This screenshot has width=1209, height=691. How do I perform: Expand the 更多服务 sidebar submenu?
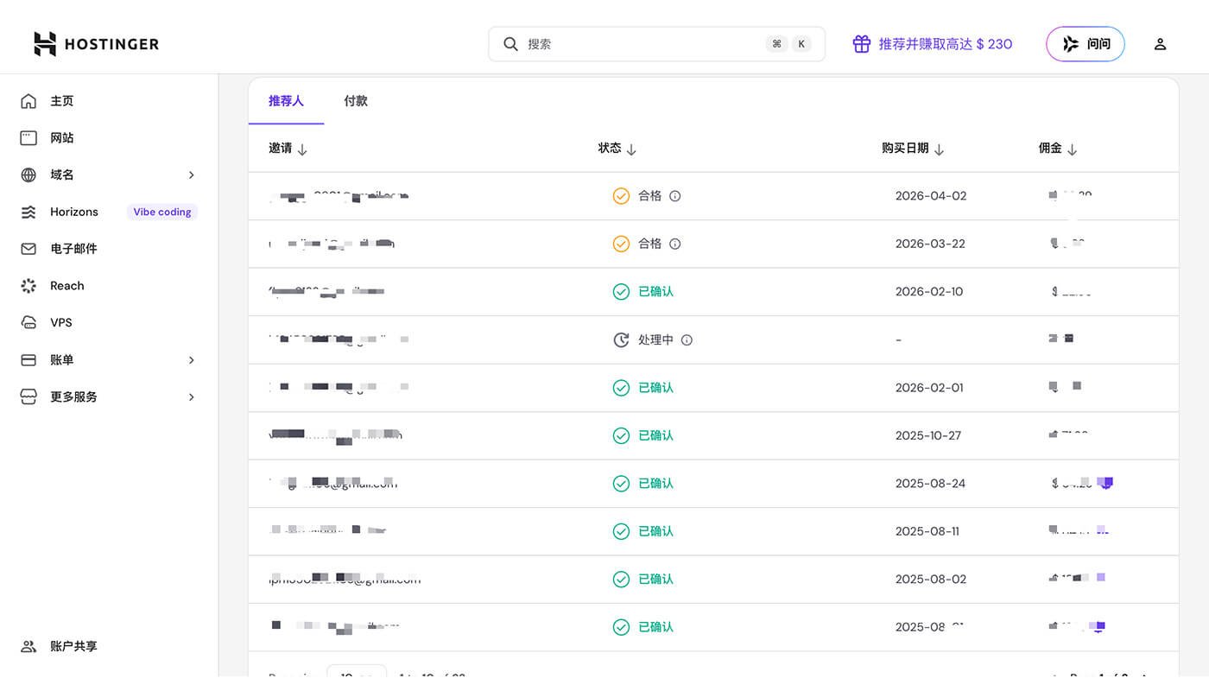pos(191,397)
